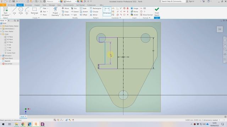Image resolution: width=227 pixels, height=127 pixels.
Task: Select End of Part marker
Action: pyautogui.click(x=7, y=64)
